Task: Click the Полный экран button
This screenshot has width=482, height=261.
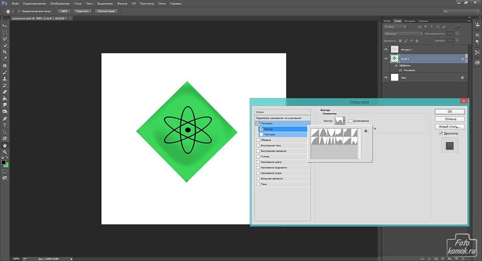Action: tap(106, 11)
